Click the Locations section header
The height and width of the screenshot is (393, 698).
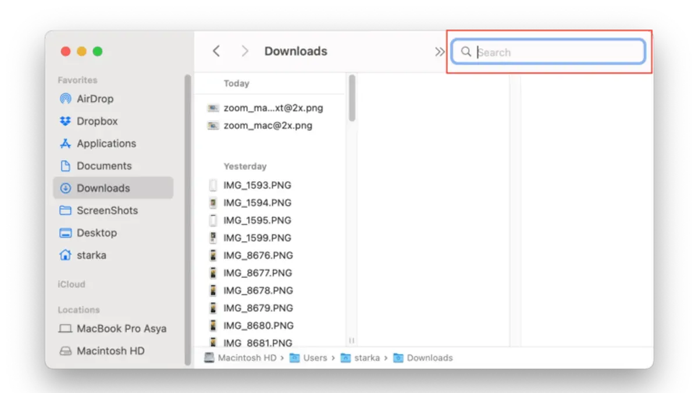pos(79,310)
